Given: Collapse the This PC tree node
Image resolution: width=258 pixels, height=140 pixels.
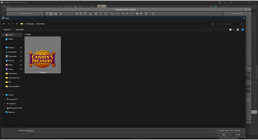Looking at the screenshot, I should (3, 95).
